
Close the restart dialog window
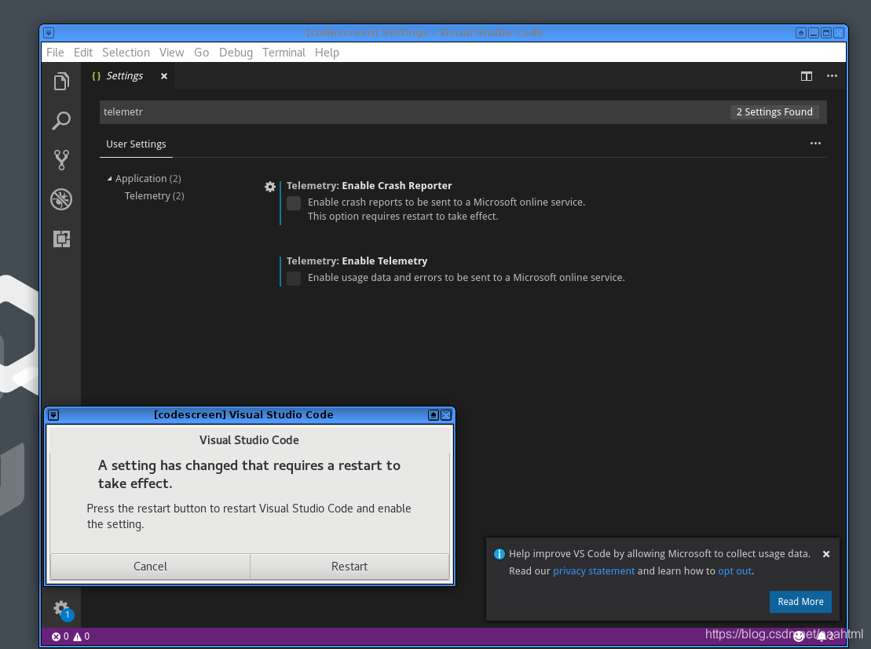pyautogui.click(x=446, y=414)
